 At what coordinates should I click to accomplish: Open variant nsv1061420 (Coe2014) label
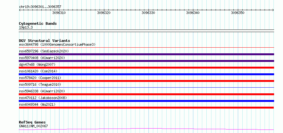(x=38, y=71)
